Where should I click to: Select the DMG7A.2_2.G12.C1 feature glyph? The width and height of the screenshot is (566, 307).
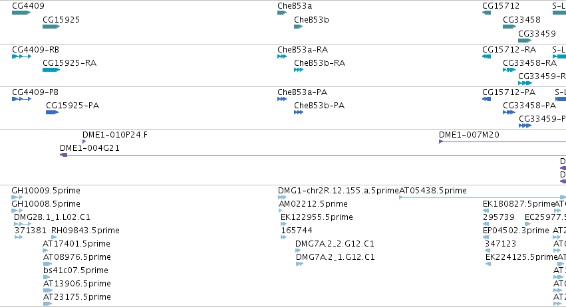click(298, 251)
